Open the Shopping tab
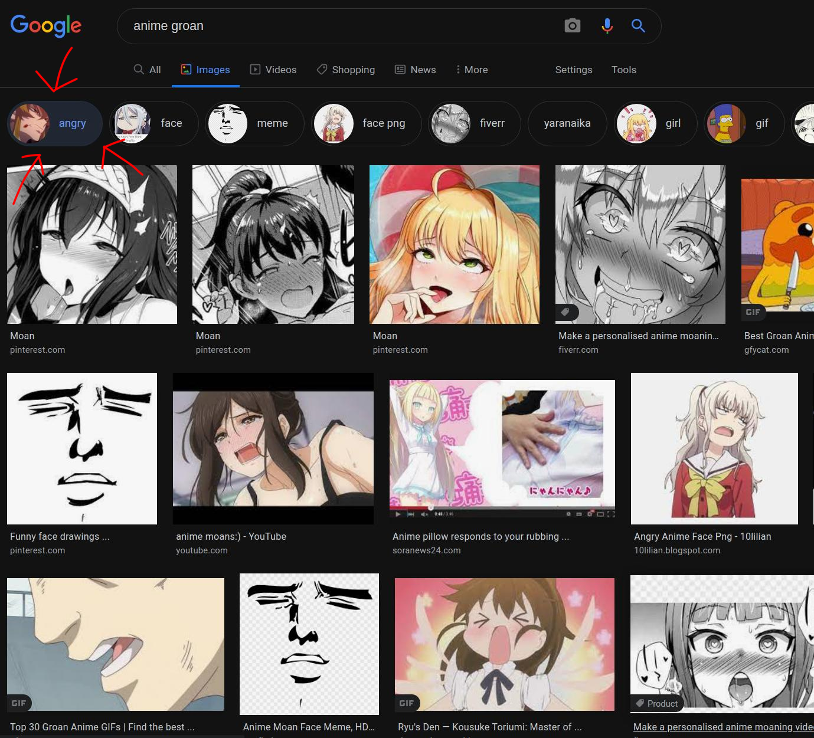Image resolution: width=814 pixels, height=738 pixels. [x=346, y=70]
